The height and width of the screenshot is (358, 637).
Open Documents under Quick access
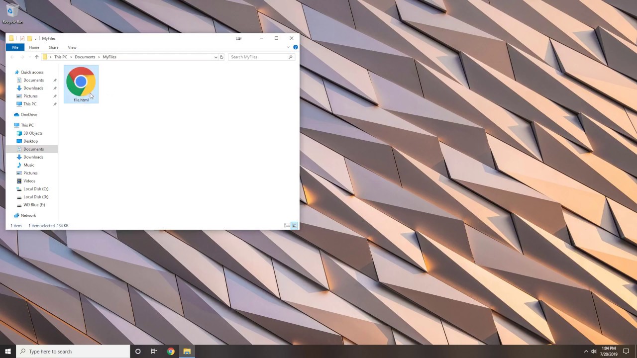(x=33, y=80)
